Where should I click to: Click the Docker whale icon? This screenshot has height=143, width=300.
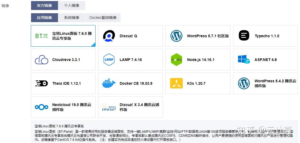coord(109,83)
